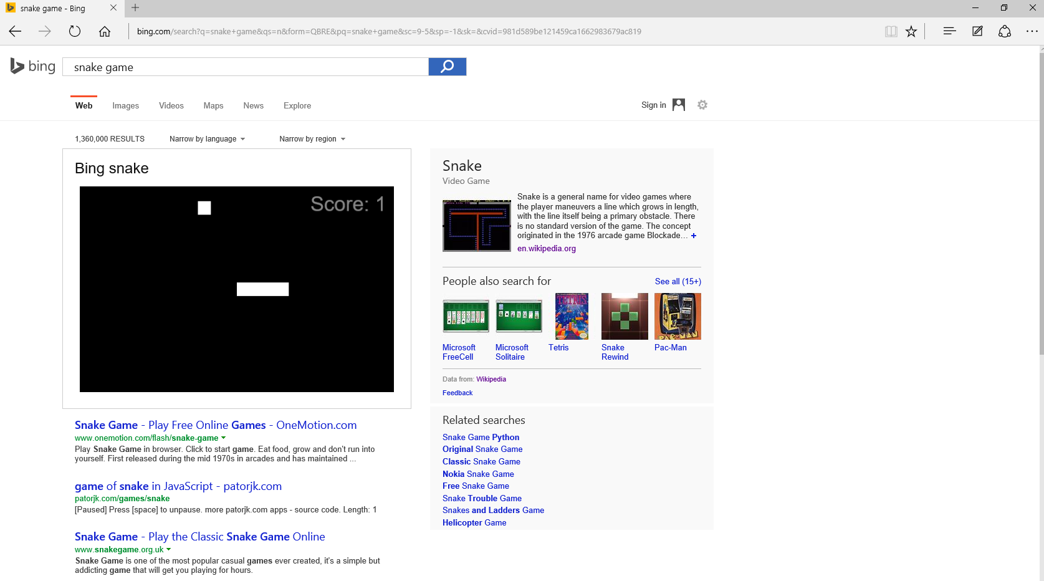Add page to favorites with star icon
Image resolution: width=1044 pixels, height=581 pixels.
911,31
